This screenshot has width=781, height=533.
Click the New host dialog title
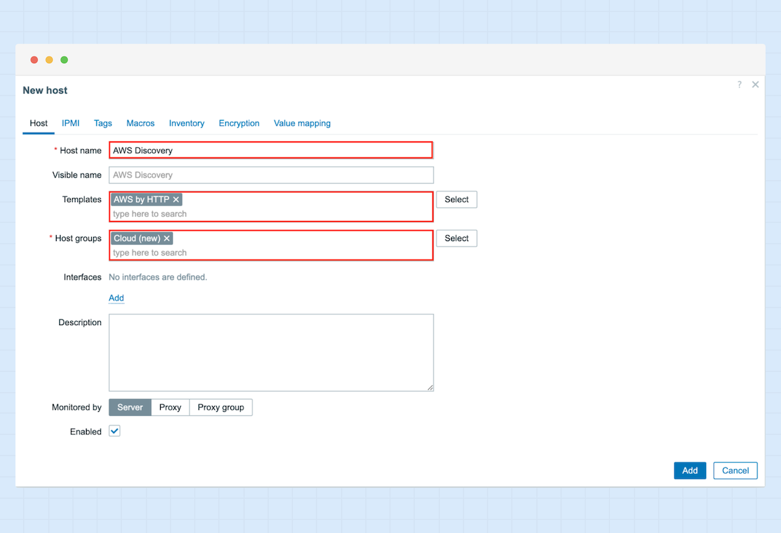[x=45, y=91]
